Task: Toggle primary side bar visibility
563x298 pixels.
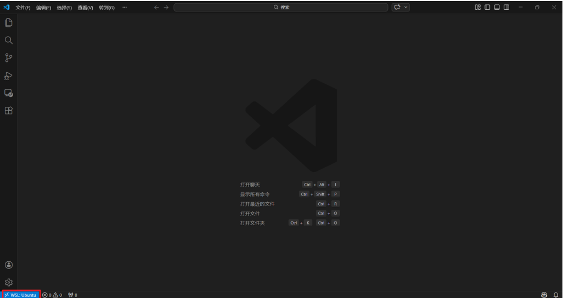Action: click(x=487, y=7)
